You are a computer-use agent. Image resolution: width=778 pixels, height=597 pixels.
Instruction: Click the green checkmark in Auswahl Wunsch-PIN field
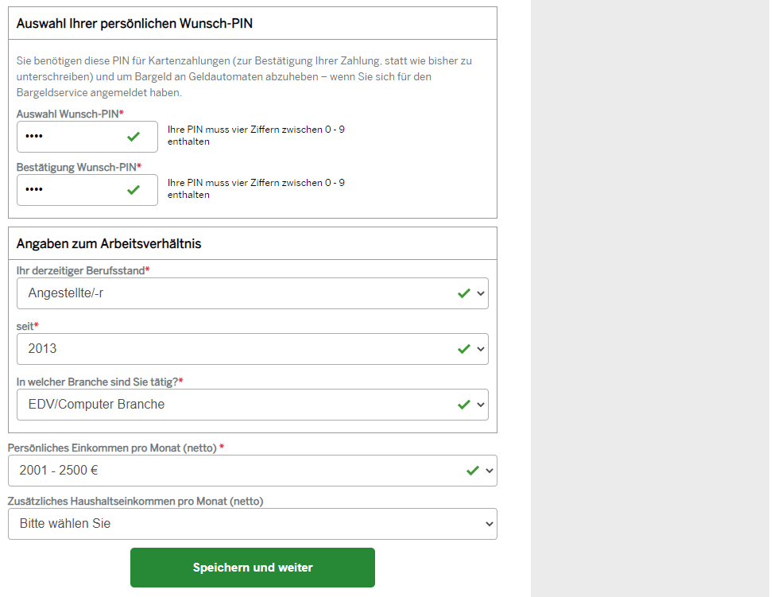tap(134, 137)
